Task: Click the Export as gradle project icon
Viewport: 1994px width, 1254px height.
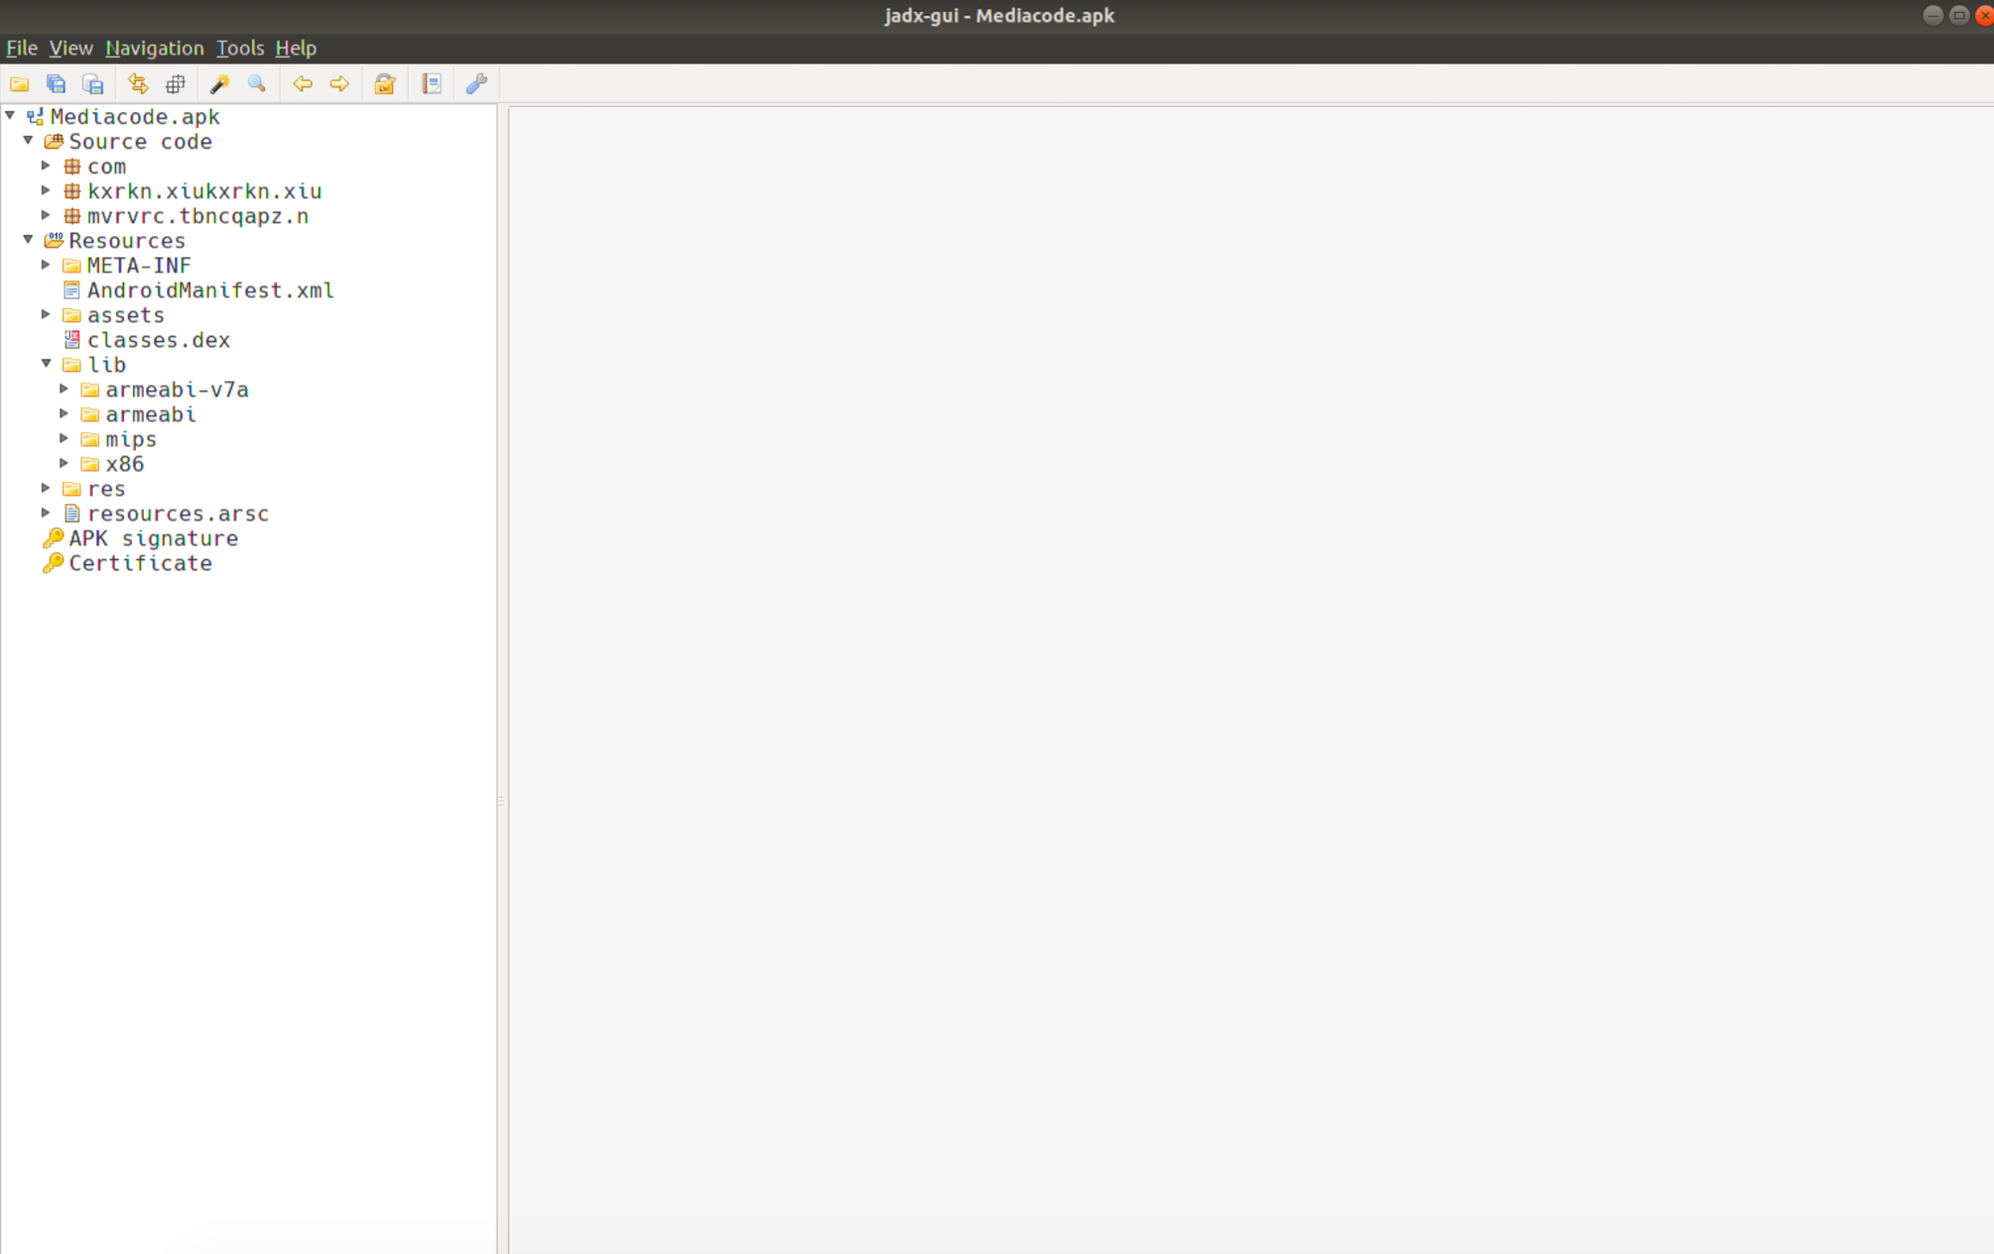Action: point(93,84)
